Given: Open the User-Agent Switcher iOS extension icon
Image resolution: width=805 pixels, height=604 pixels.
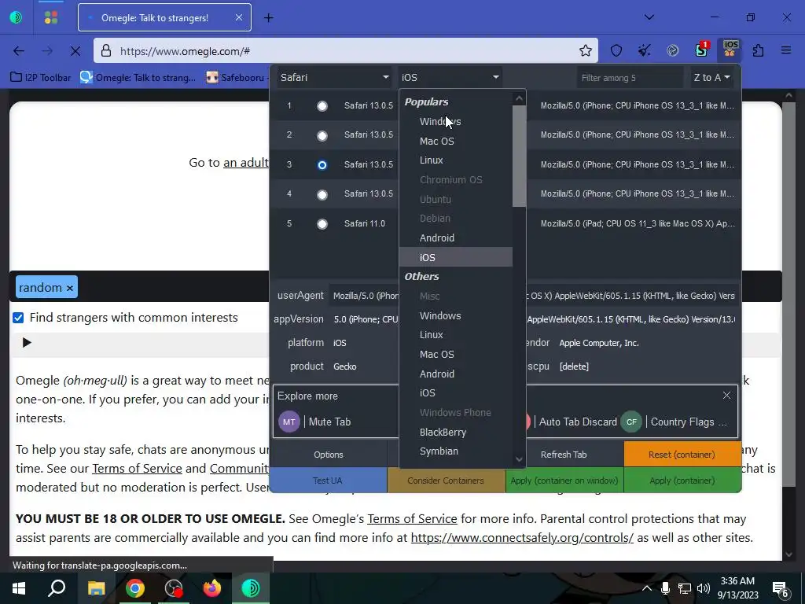Looking at the screenshot, I should pyautogui.click(x=730, y=50).
